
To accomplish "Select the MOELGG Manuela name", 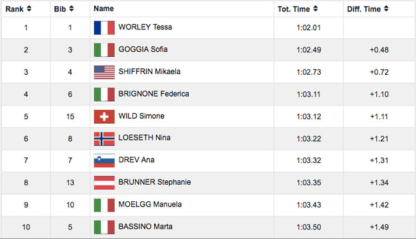I will (x=150, y=204).
